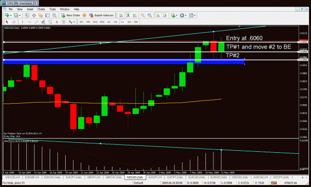311x187 pixels.
Task: Click the Arrows drawing objects icon
Action: [71, 22]
